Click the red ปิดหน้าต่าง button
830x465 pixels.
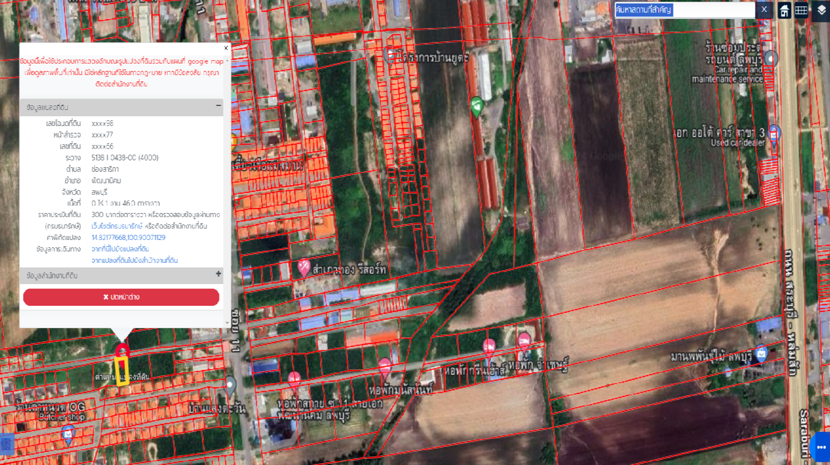121,297
